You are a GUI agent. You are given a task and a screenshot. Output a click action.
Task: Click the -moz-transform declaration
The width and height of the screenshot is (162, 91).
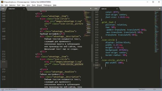click(124, 32)
